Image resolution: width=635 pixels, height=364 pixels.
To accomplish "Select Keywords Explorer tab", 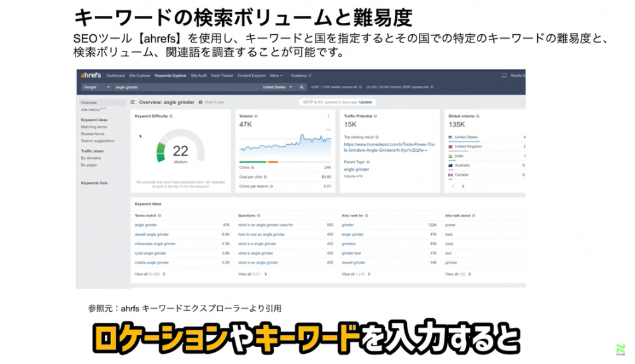I will [170, 76].
